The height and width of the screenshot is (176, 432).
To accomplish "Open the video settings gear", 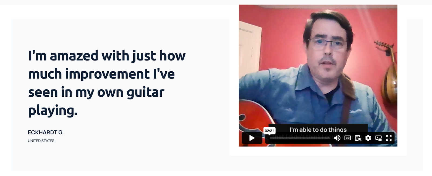I will [368, 138].
